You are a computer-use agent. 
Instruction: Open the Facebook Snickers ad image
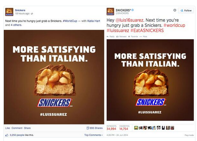coord(54,77)
